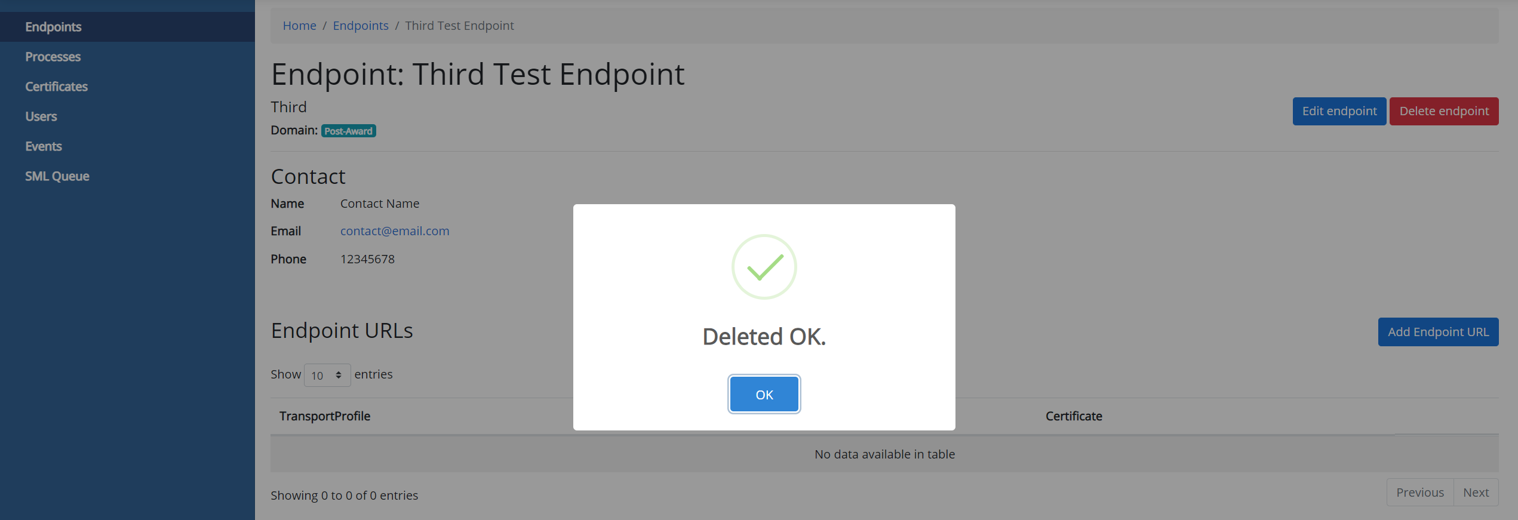Sort by TransportProfile column header
Viewport: 1518px width, 520px height.
pos(325,416)
